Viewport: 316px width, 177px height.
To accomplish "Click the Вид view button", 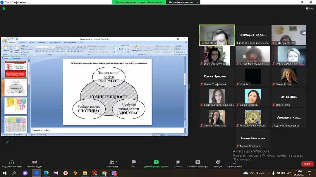I will tap(310, 8).
